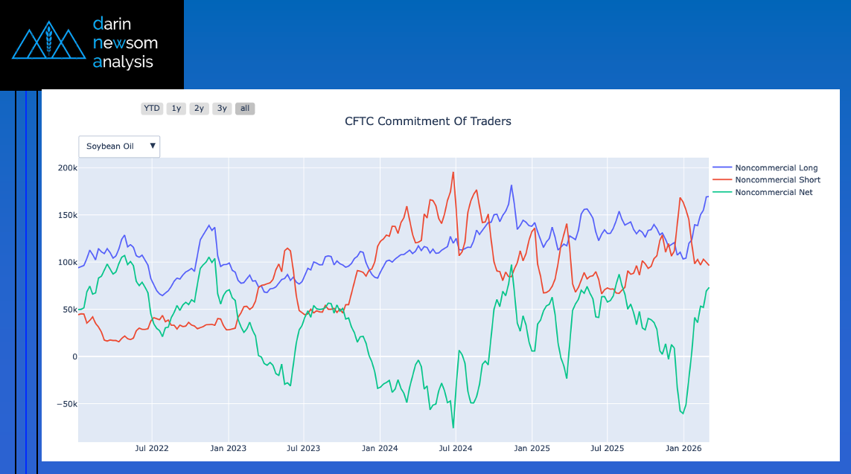Click the Jul 2024 x-axis label
The image size is (851, 474).
[x=456, y=449]
